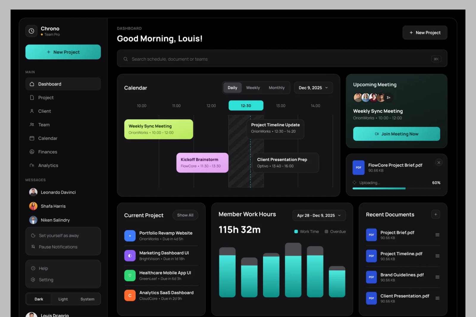Screen dimensions: 476x317
Task: Open the drag handle menu for Project Brief.pdf
Action: coord(437,235)
